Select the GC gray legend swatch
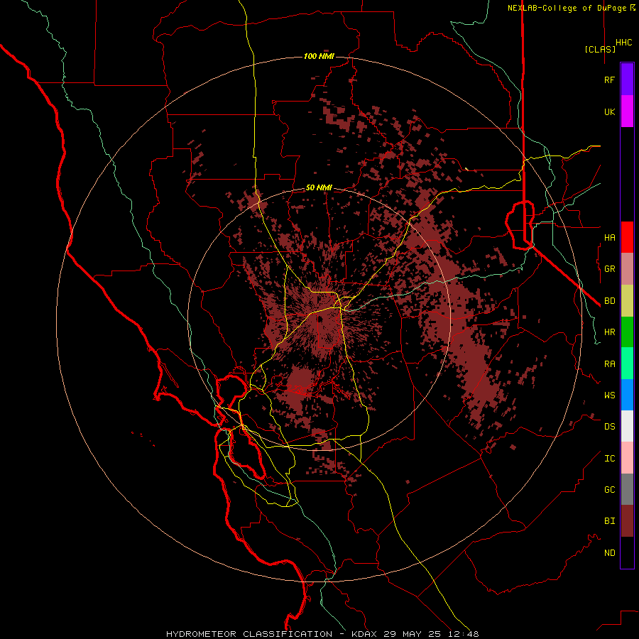 tap(627, 489)
